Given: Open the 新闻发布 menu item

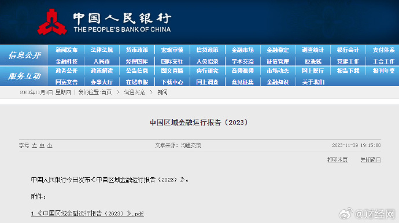Looking at the screenshot, I should click(66, 50).
